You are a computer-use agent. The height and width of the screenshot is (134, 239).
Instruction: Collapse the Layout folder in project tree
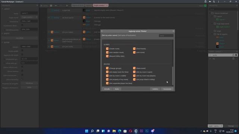[212, 16]
